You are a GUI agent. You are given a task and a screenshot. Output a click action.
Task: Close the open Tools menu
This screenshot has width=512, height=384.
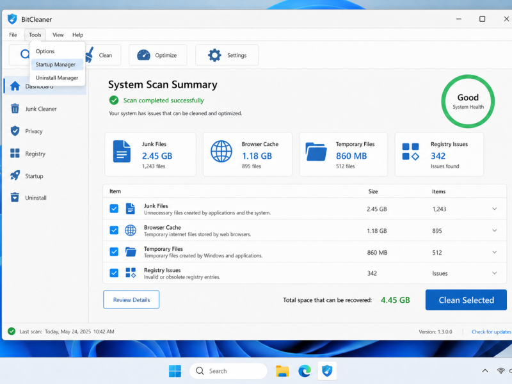point(35,35)
